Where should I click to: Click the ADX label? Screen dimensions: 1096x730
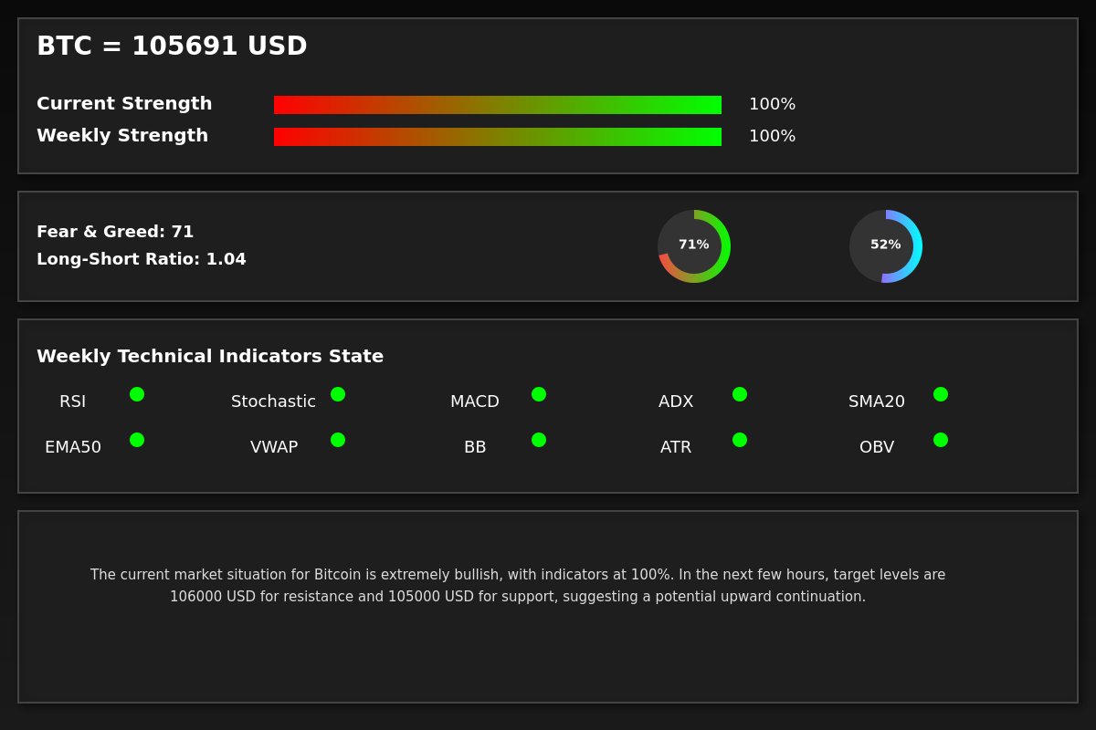(676, 401)
